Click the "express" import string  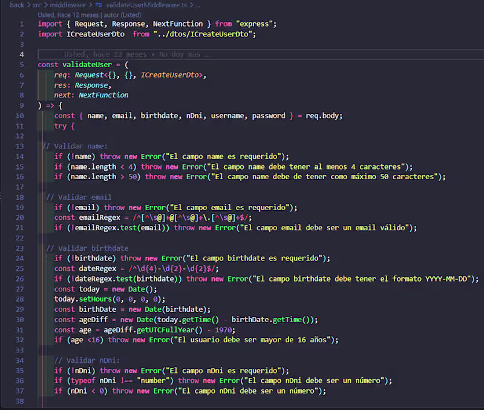click(x=254, y=24)
